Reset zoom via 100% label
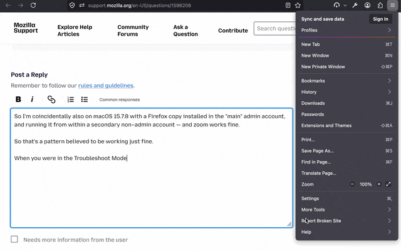 tap(365, 184)
